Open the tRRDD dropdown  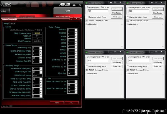click(x=76, y=44)
